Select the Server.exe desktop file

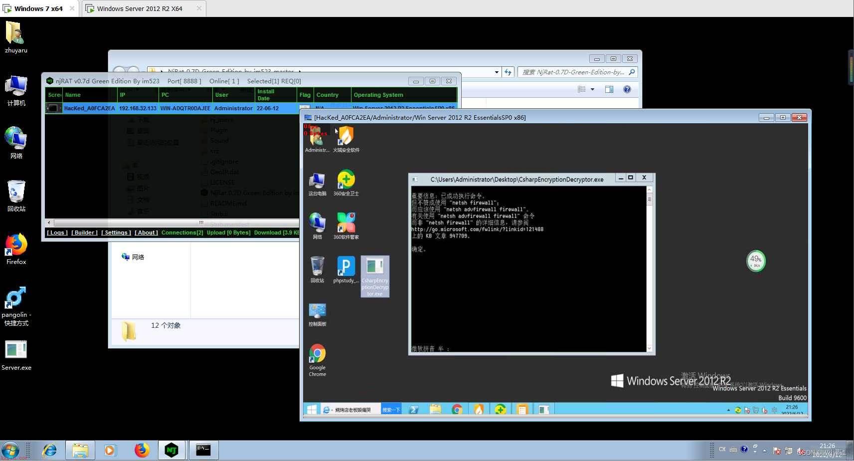(16, 355)
